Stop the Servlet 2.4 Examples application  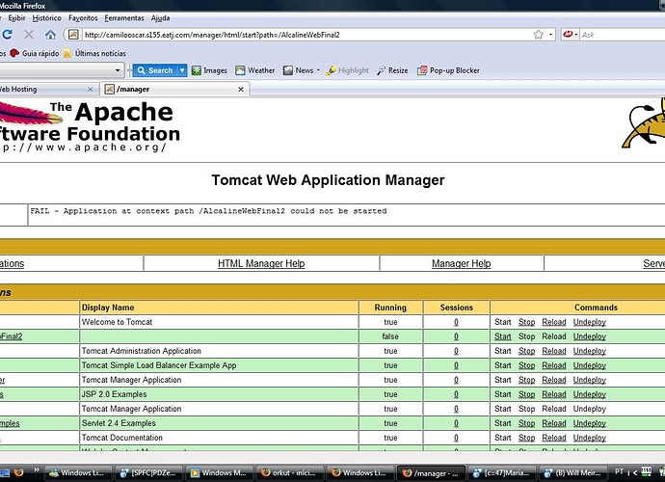point(527,423)
